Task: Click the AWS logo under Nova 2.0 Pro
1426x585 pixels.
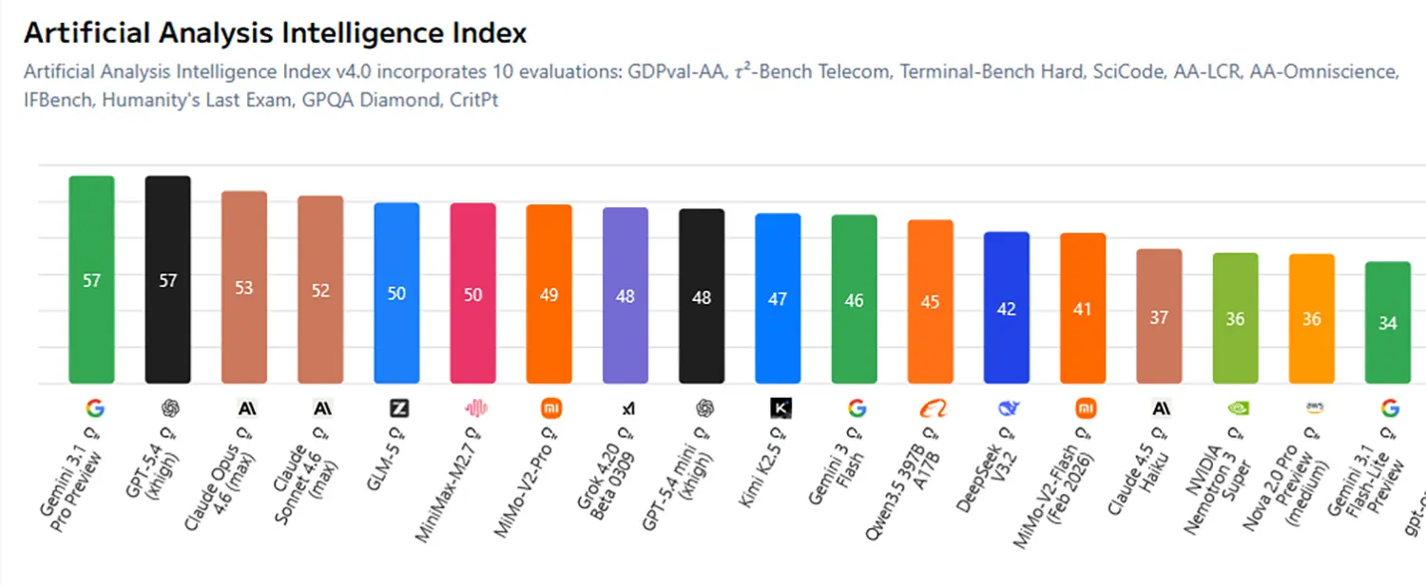Action: pyautogui.click(x=1313, y=408)
